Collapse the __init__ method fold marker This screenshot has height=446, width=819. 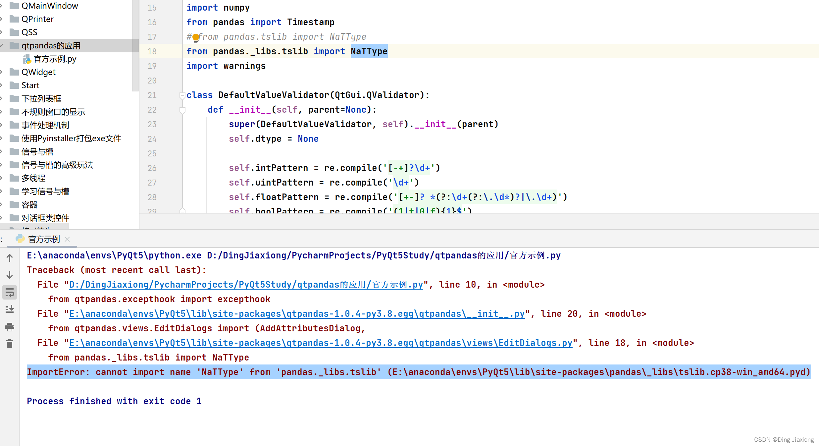(182, 110)
